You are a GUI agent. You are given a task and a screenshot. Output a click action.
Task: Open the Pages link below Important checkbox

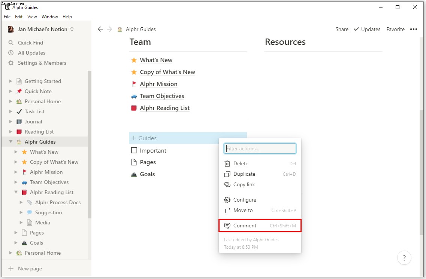click(x=148, y=162)
